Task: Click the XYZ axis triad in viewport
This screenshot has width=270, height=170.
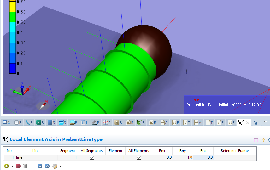Action: tap(22, 89)
